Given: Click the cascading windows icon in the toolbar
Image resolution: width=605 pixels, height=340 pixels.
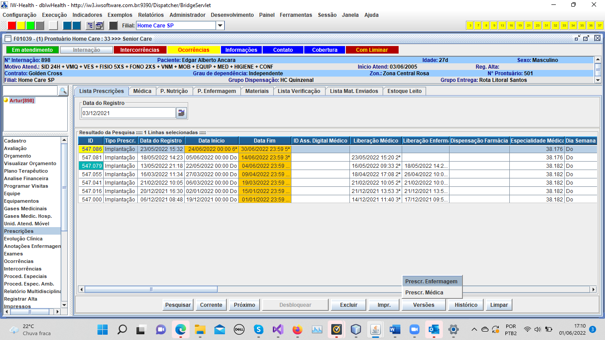Looking at the screenshot, I should [99, 26].
